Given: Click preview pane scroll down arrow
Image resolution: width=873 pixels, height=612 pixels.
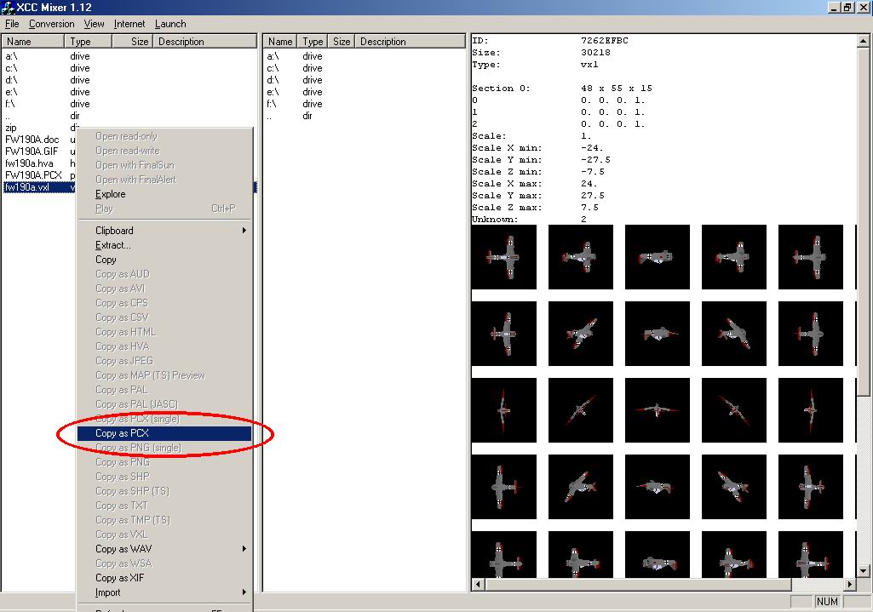Looking at the screenshot, I should 863,571.
